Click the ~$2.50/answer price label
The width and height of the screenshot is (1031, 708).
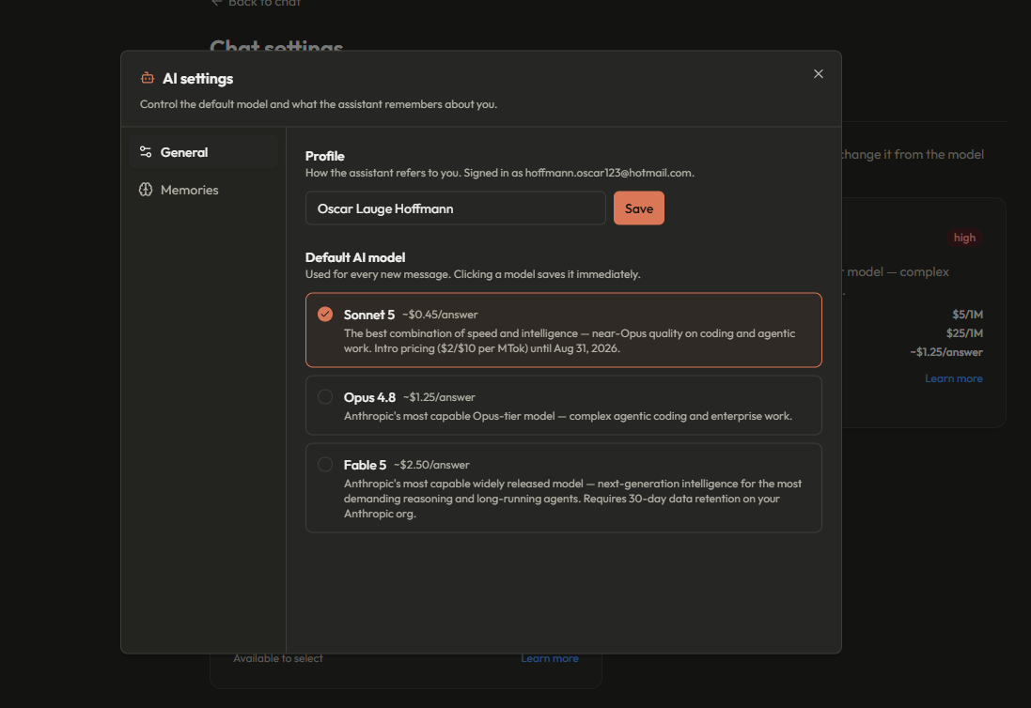431,465
